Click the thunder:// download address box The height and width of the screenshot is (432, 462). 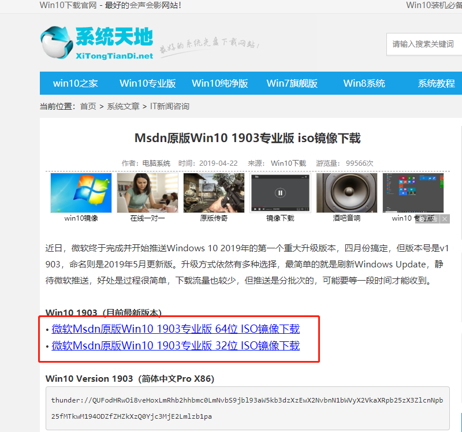coord(248,408)
